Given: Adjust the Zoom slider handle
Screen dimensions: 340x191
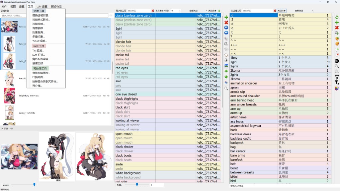Looking at the screenshot, I should tap(34, 184).
